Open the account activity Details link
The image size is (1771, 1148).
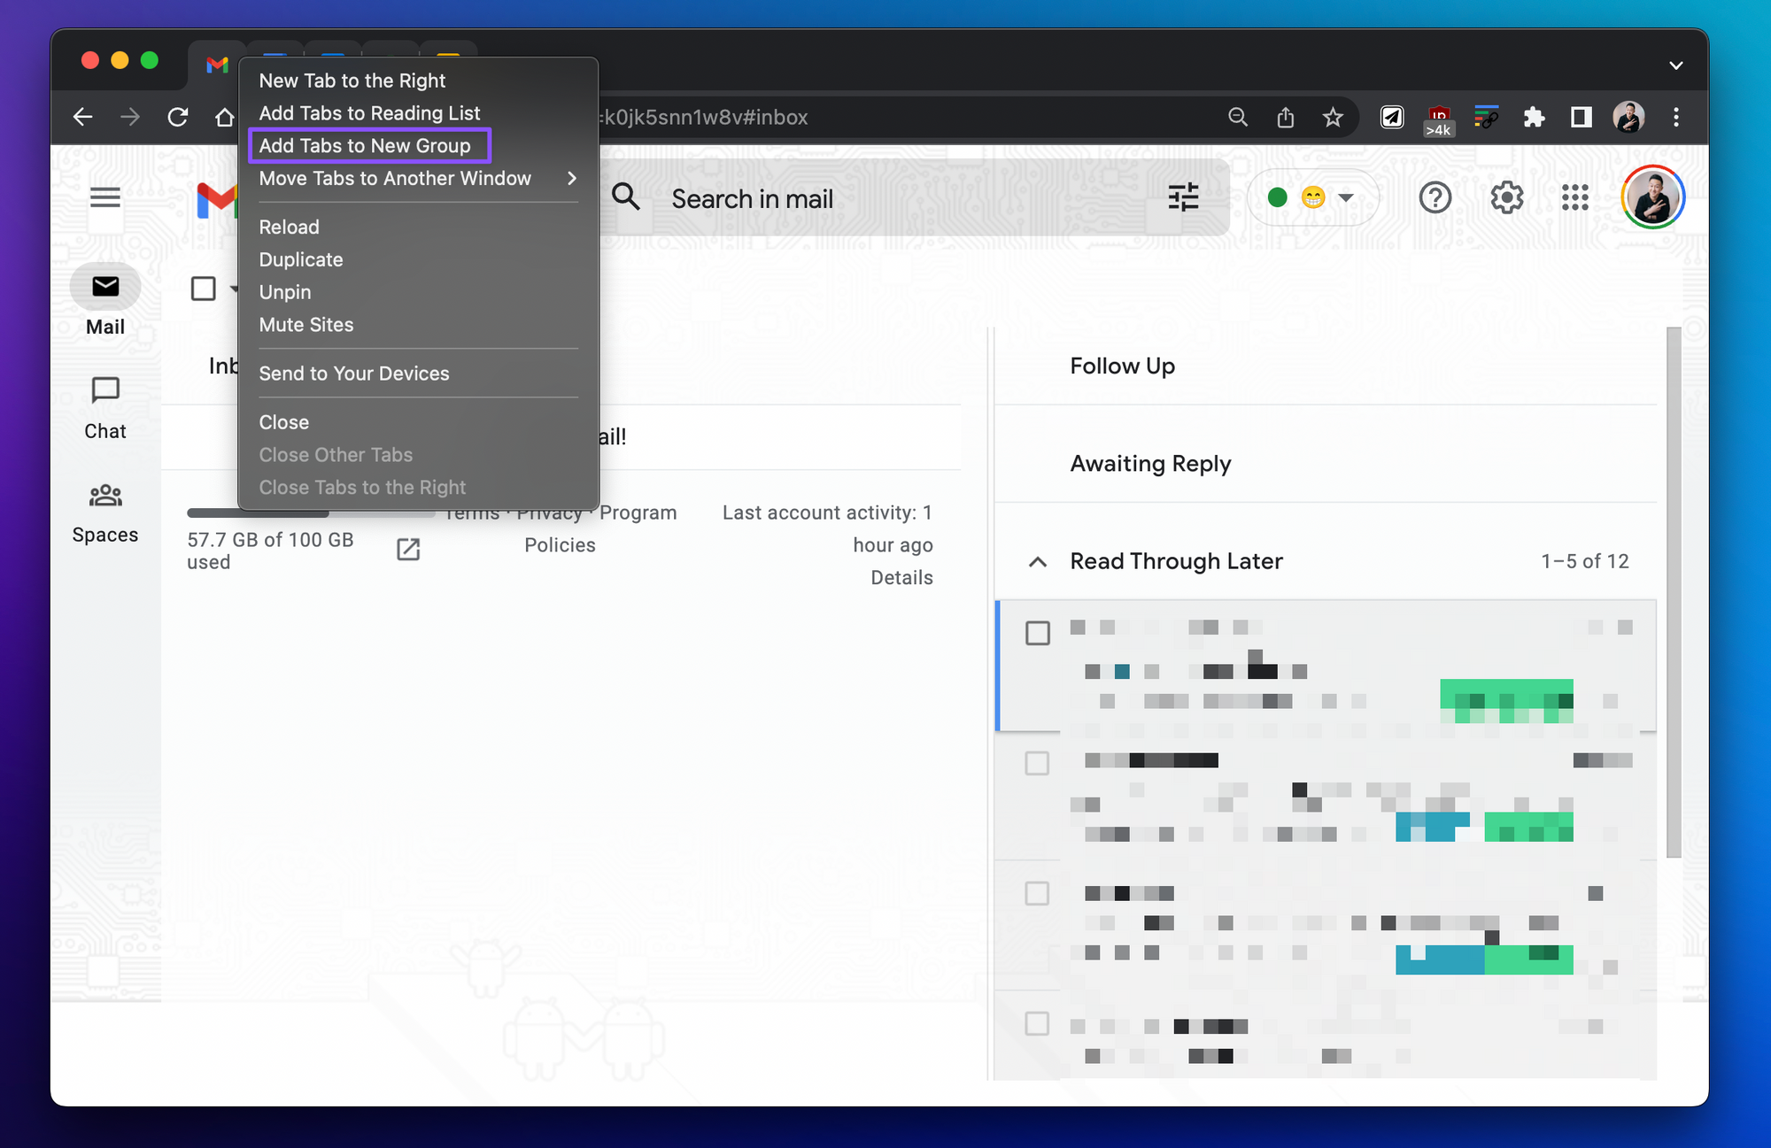[901, 578]
